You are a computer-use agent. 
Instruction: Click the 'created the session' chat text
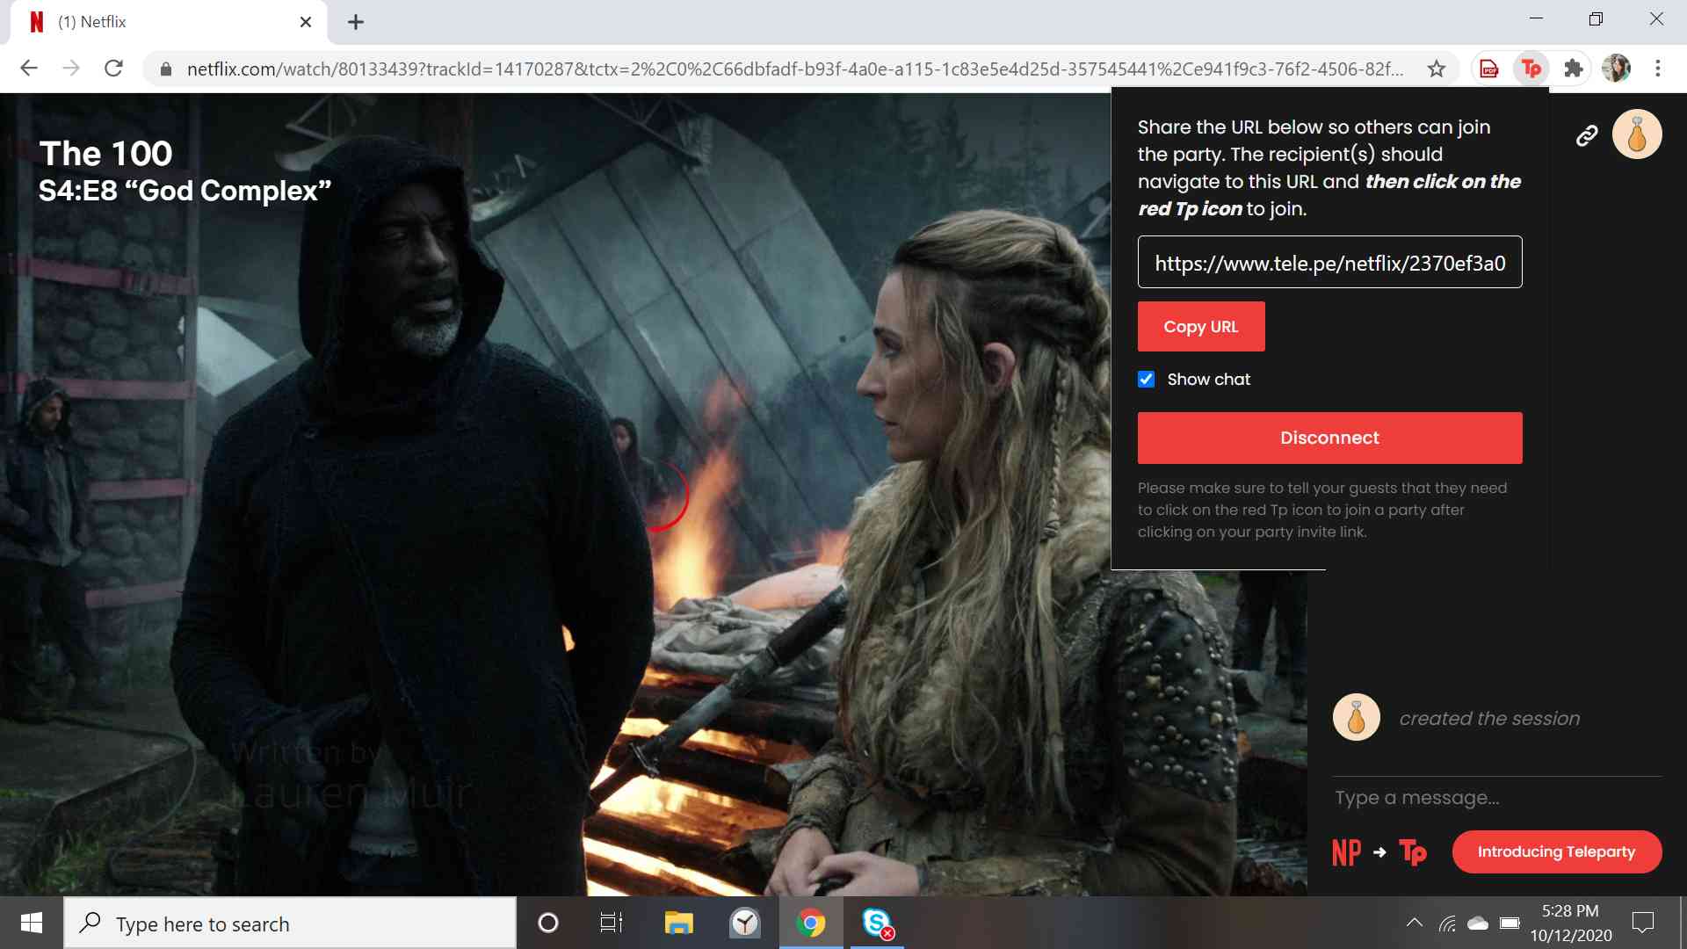click(1489, 719)
